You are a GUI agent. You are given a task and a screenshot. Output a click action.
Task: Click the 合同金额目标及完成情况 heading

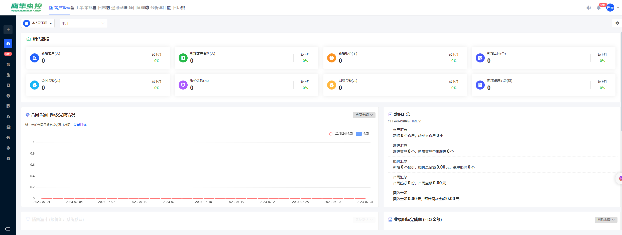click(x=53, y=115)
